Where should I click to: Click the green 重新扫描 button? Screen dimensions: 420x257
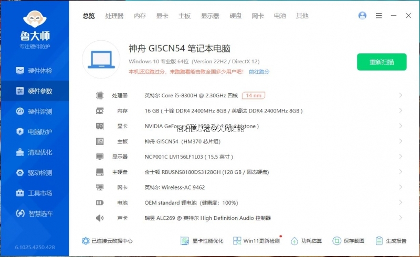click(382, 62)
